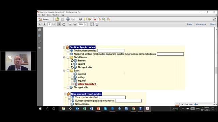Screen dimensions: 218x122
Task: Open the Signatures side panel
Action: pos(40,48)
